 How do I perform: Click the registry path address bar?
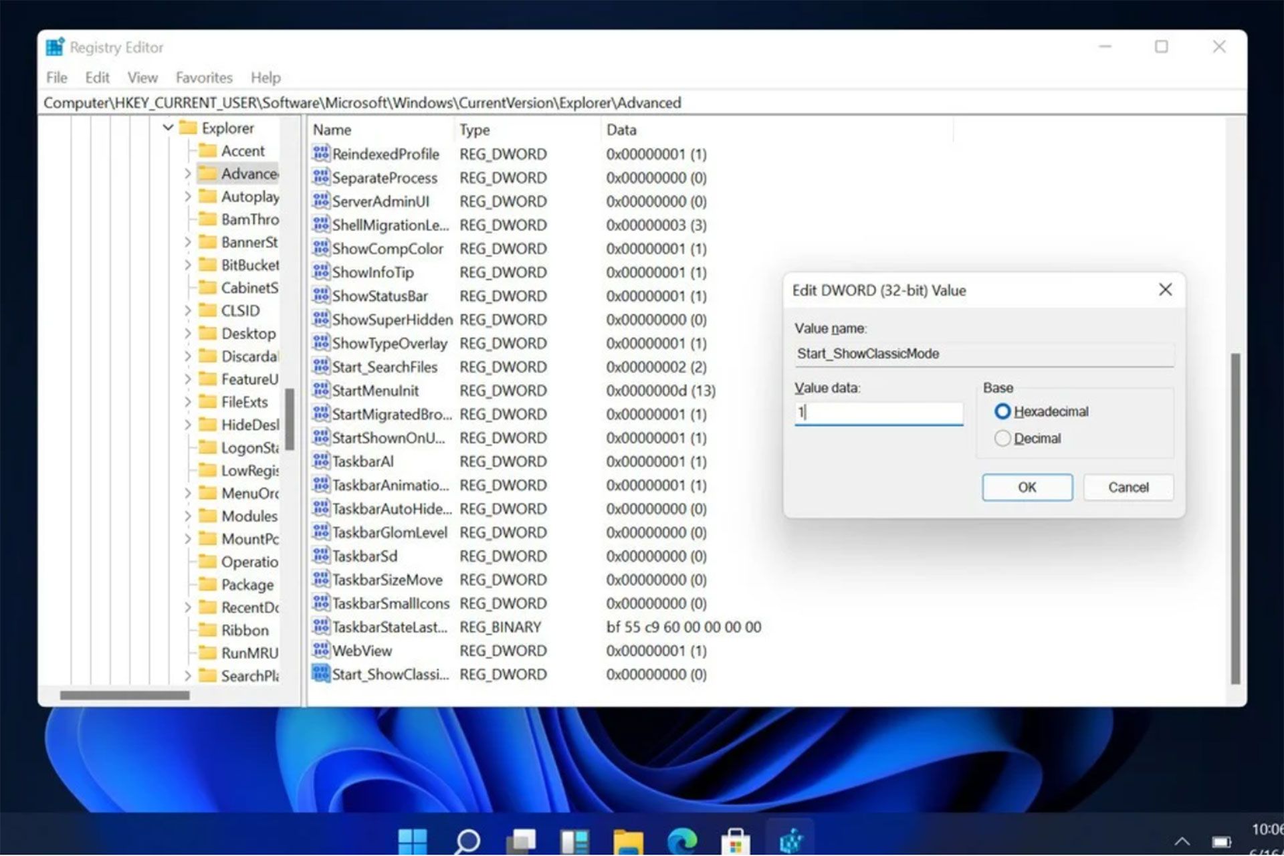tap(642, 103)
